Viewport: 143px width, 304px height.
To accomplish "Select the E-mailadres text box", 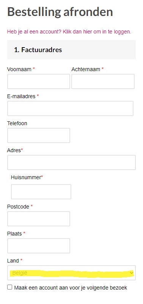I will click(x=70, y=108).
